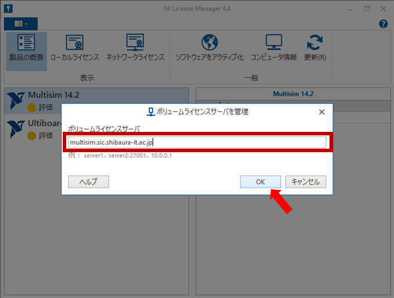This screenshot has height=298, width=394.
Task: Expand the blue application menu dropdown
Action: 21,24
